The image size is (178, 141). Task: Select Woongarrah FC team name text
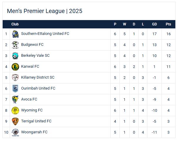tap(34, 132)
